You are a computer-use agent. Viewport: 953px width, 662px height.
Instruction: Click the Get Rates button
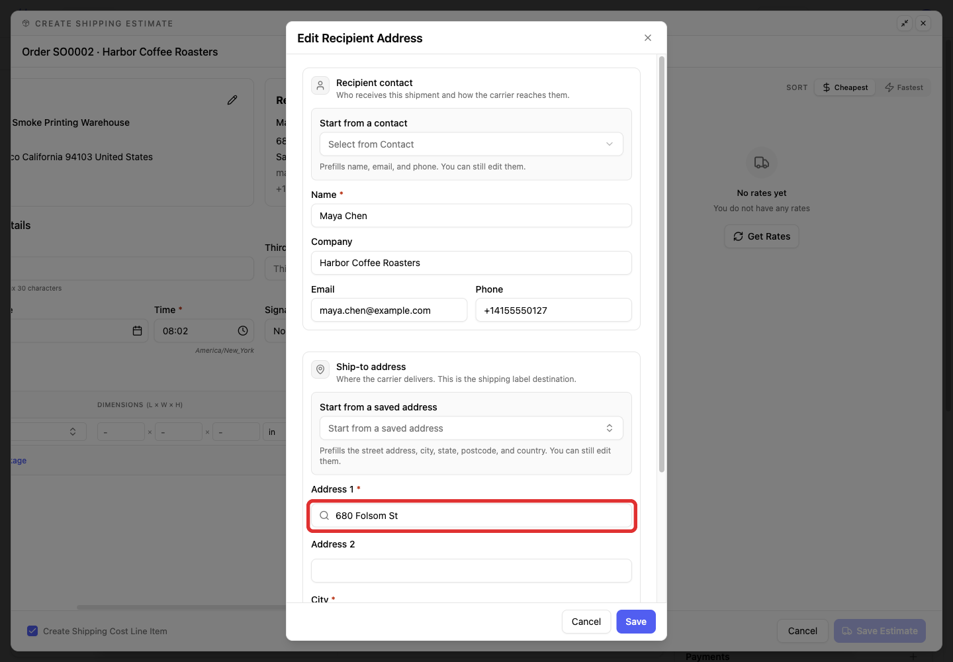coord(762,236)
